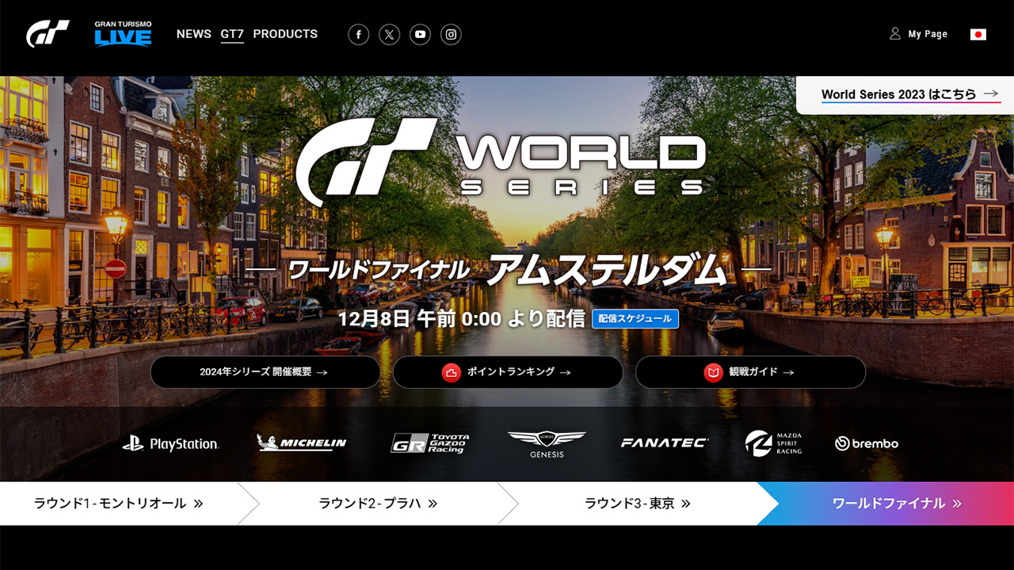Viewport: 1014px width, 570px height.
Task: Open the Instagram social icon
Action: point(451,34)
